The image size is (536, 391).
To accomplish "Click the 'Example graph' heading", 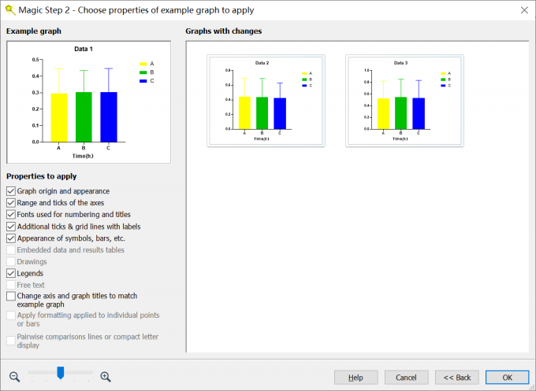I will tap(34, 31).
